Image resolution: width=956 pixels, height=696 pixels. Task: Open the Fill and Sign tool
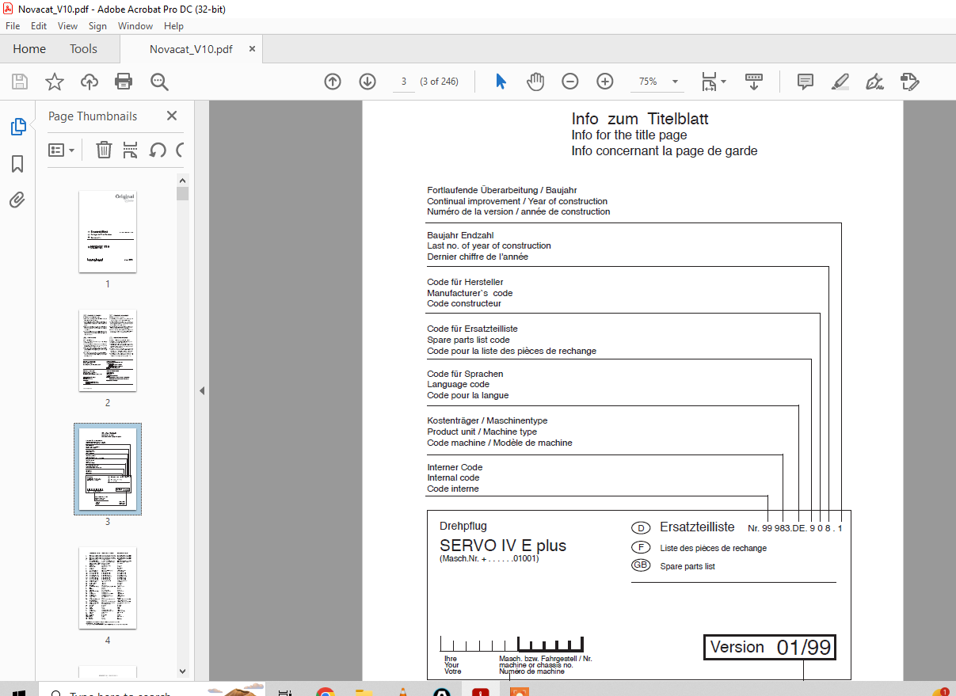tap(875, 81)
